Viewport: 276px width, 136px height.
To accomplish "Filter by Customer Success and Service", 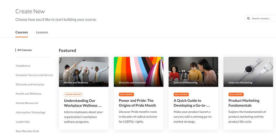I will click(34, 75).
